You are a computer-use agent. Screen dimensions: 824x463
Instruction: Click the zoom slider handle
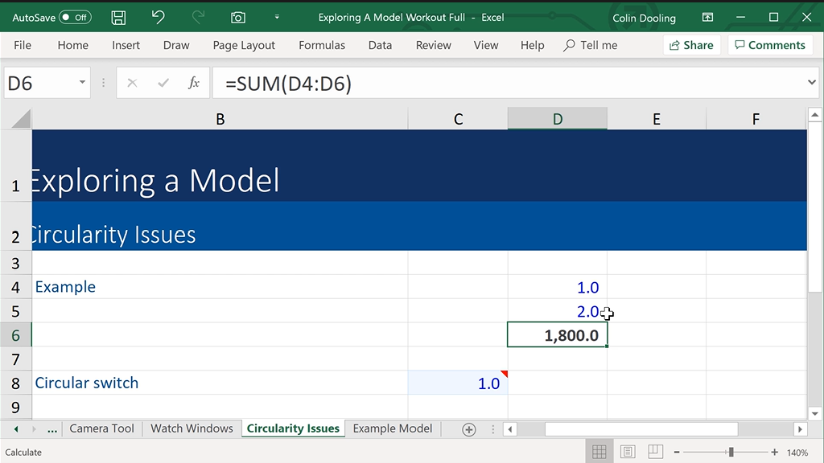point(731,452)
